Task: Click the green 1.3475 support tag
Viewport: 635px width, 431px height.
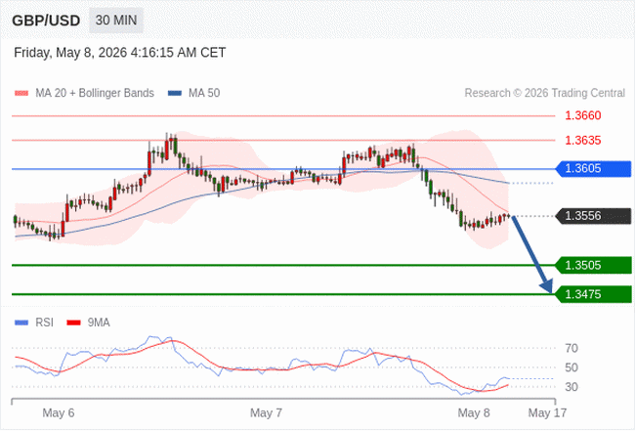Action: tap(593, 294)
